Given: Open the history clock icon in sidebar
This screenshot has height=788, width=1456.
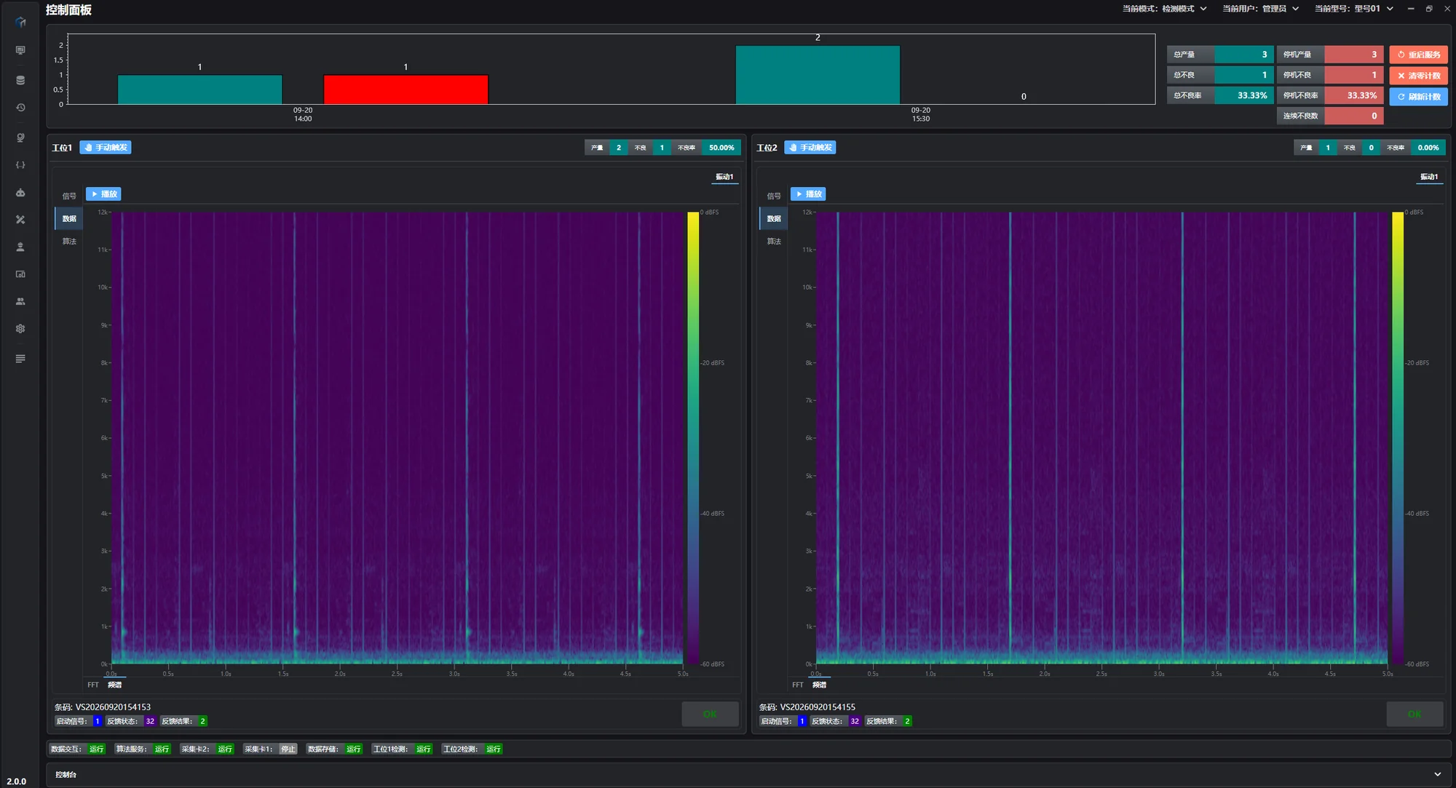Looking at the screenshot, I should click(20, 108).
